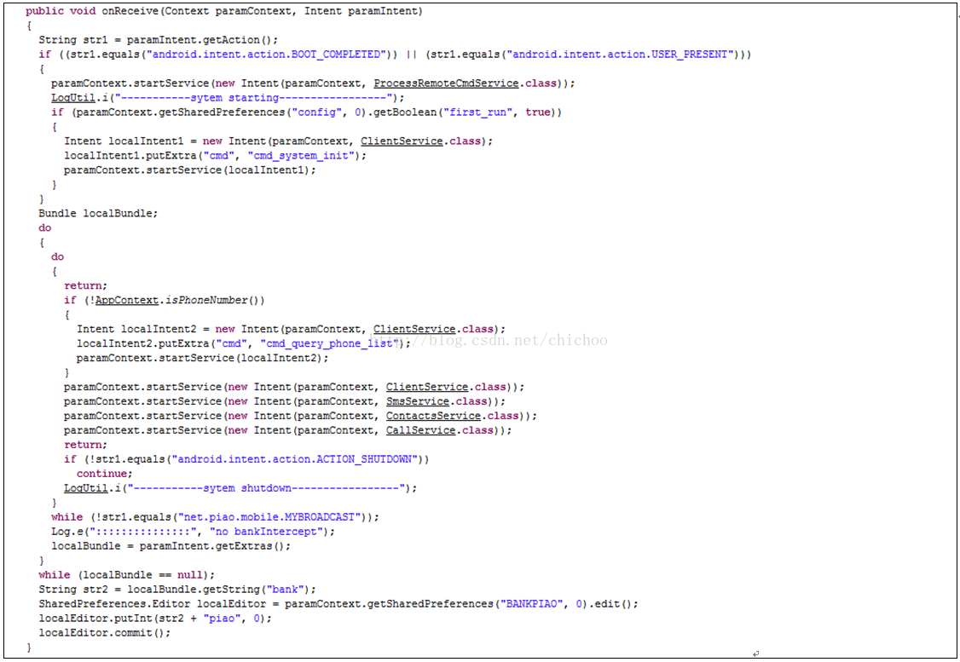Click the localEditor.commit() line

coord(105,633)
